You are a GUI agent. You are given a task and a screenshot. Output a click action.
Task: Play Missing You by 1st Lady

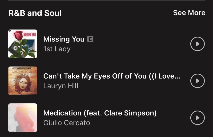(197, 44)
